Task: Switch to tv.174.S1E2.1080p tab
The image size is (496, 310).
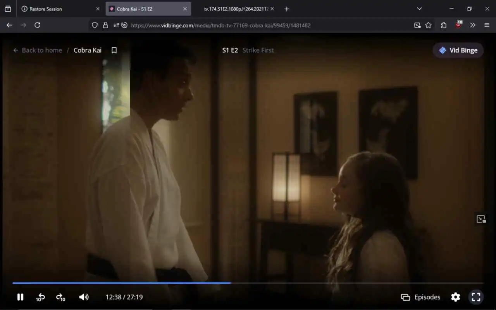Action: pos(236,9)
